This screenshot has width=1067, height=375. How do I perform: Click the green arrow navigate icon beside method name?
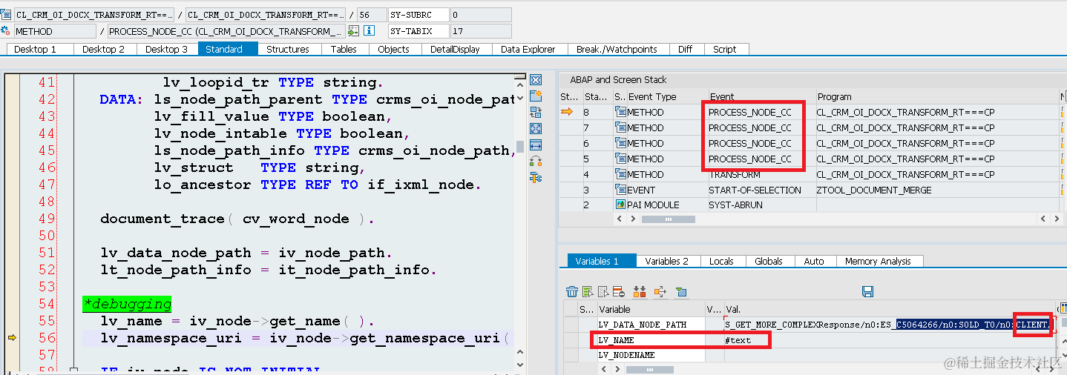click(354, 31)
